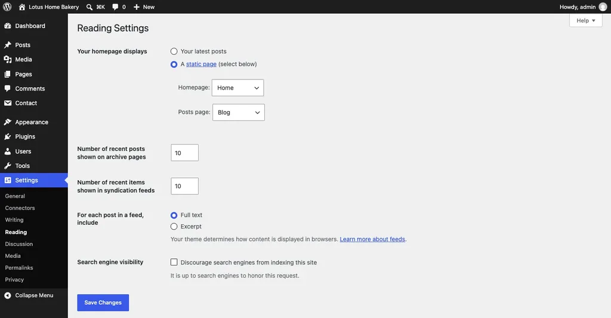Click the plus icon next to New
This screenshot has height=318, width=611.
(x=137, y=7)
